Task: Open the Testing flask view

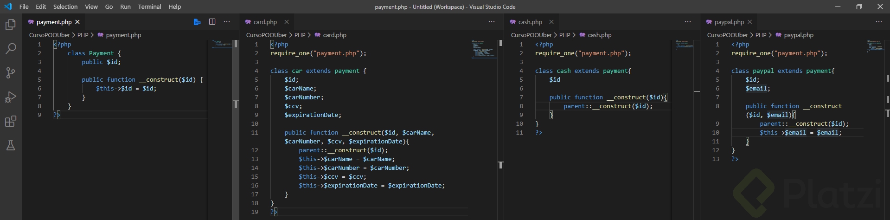Action: click(10, 146)
